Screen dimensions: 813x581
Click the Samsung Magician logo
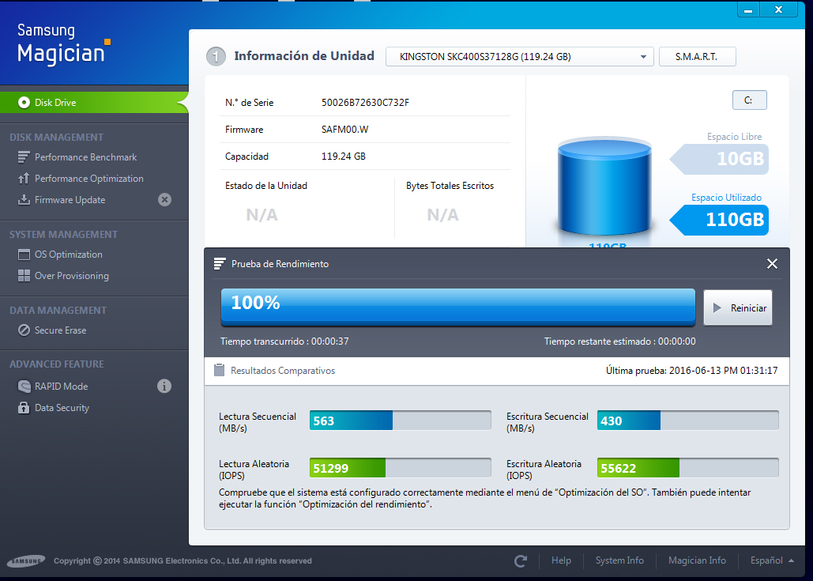click(63, 44)
